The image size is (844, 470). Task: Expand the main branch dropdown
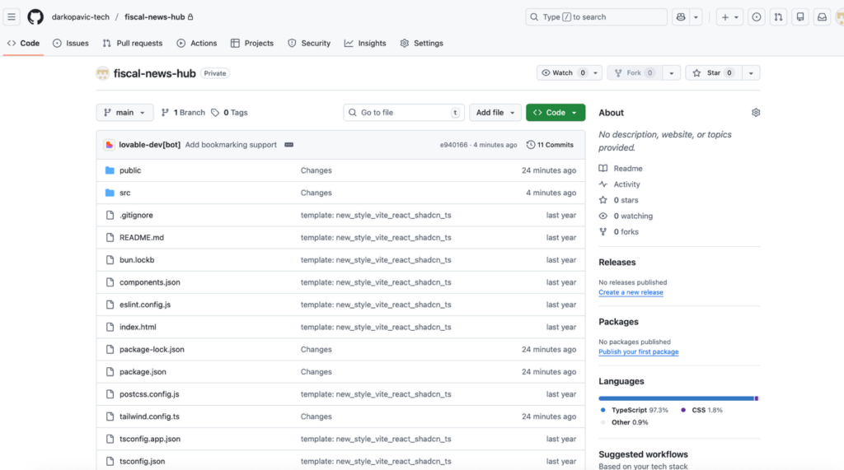point(124,113)
